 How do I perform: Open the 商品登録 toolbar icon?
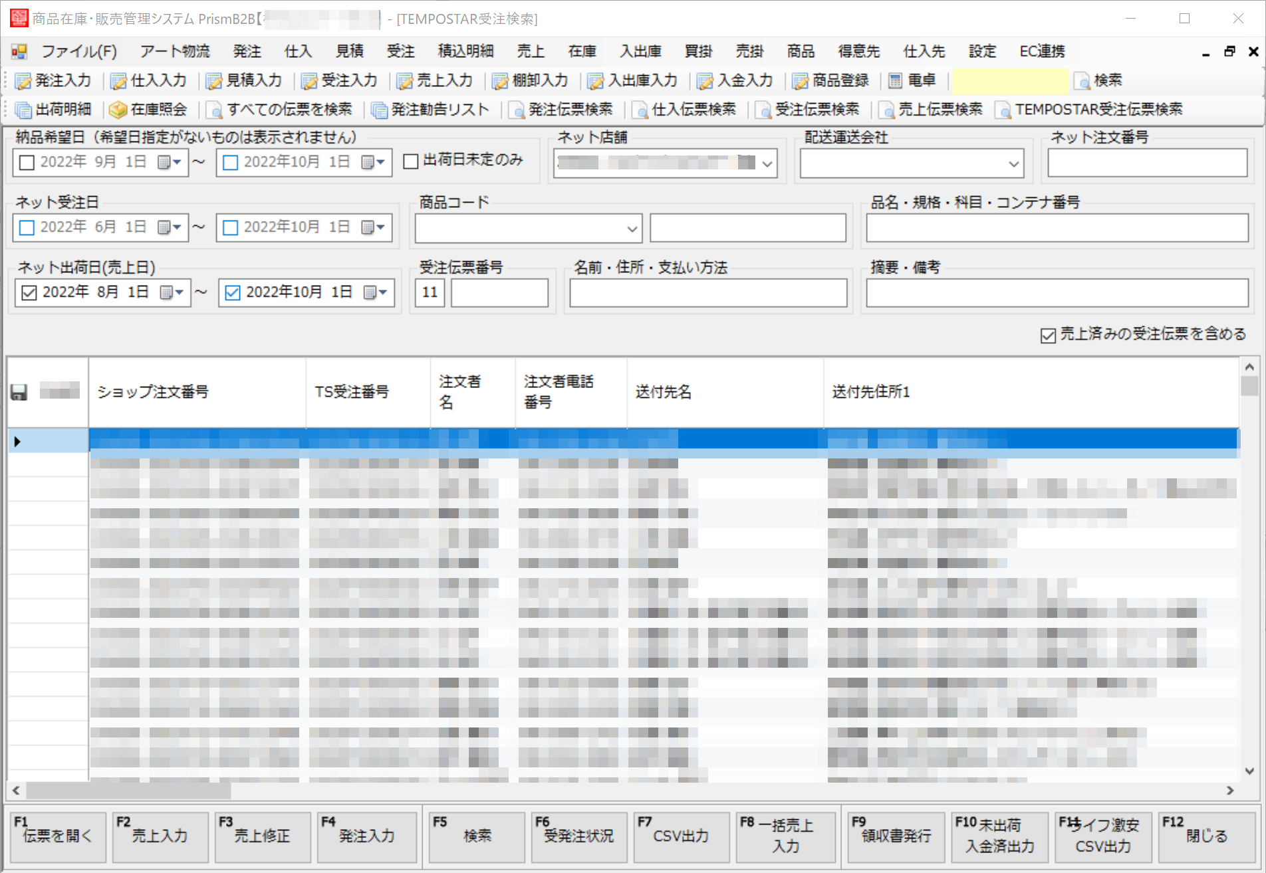(800, 81)
